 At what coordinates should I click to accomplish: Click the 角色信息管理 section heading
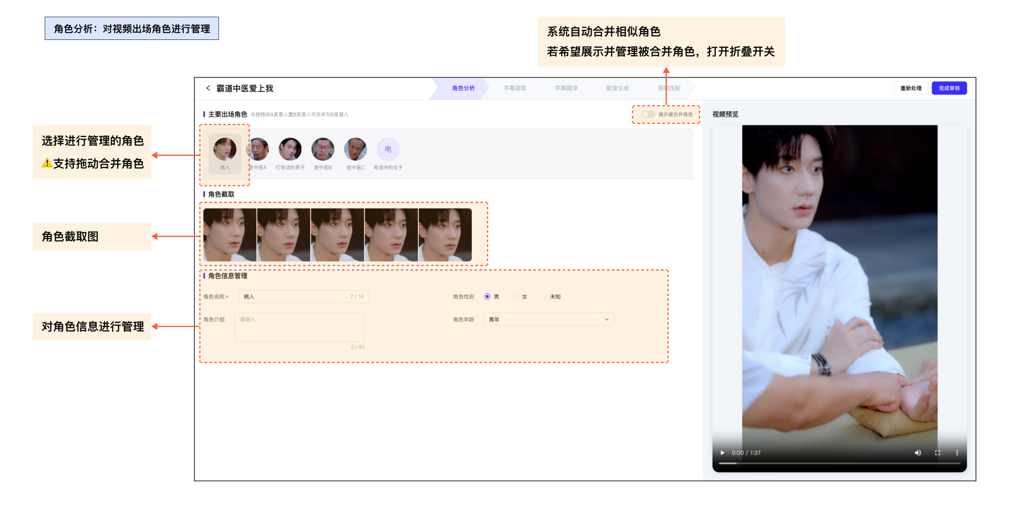tap(228, 276)
